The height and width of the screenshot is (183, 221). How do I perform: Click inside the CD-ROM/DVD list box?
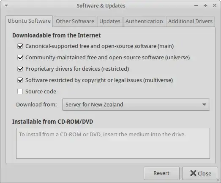[113, 143]
